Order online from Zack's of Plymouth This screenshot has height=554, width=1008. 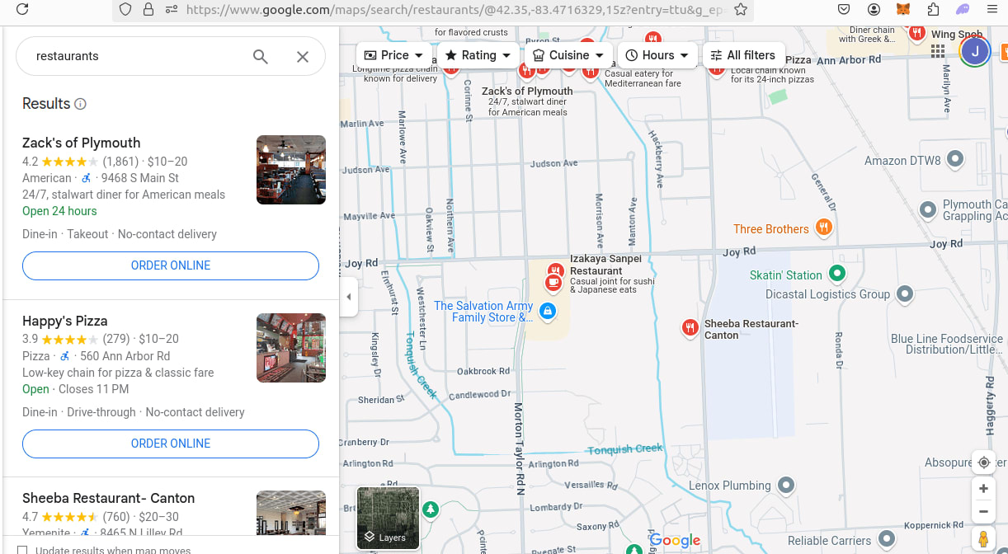(x=171, y=265)
